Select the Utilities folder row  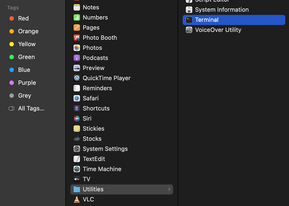tap(121, 189)
